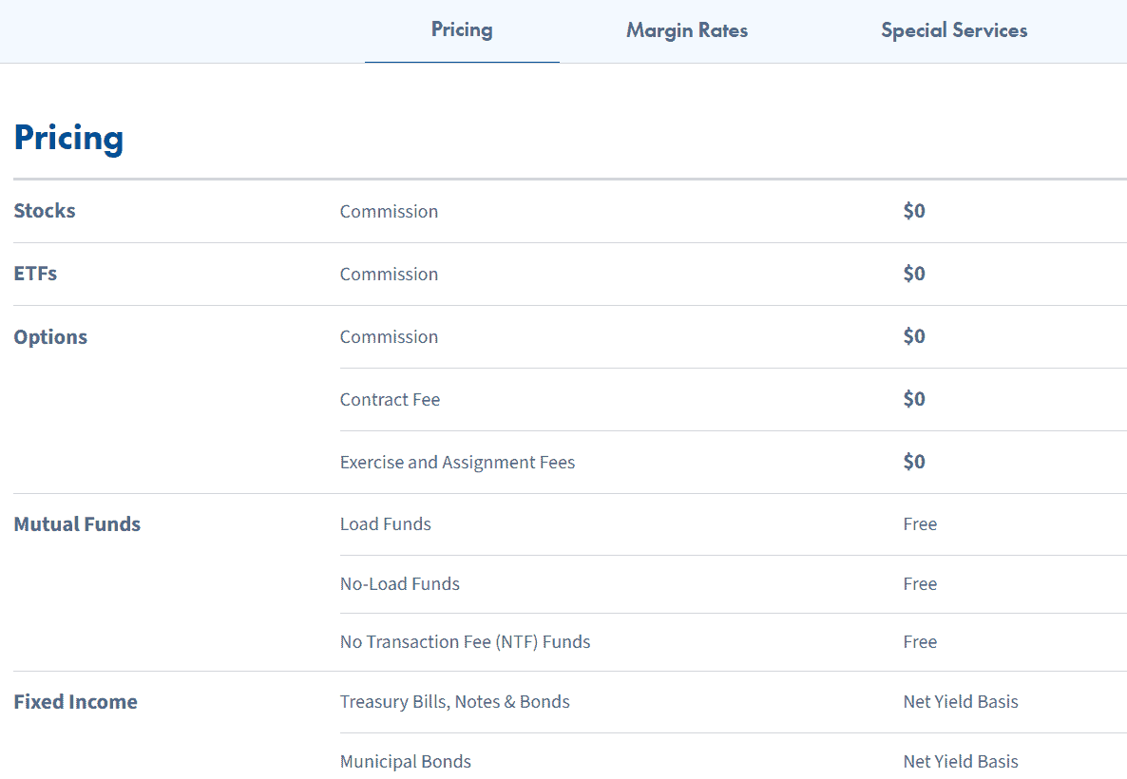This screenshot has width=1127, height=779.
Task: Select the Stocks category label
Action: (x=45, y=211)
